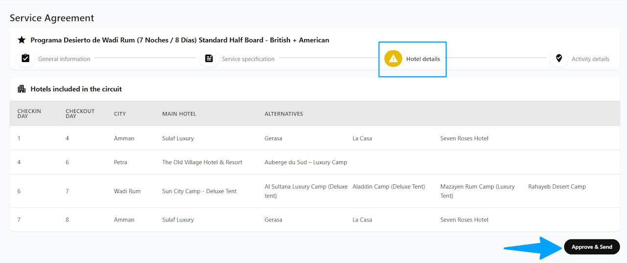Image resolution: width=627 pixels, height=263 pixels.
Task: Click the hotel building icon
Action: pos(22,89)
